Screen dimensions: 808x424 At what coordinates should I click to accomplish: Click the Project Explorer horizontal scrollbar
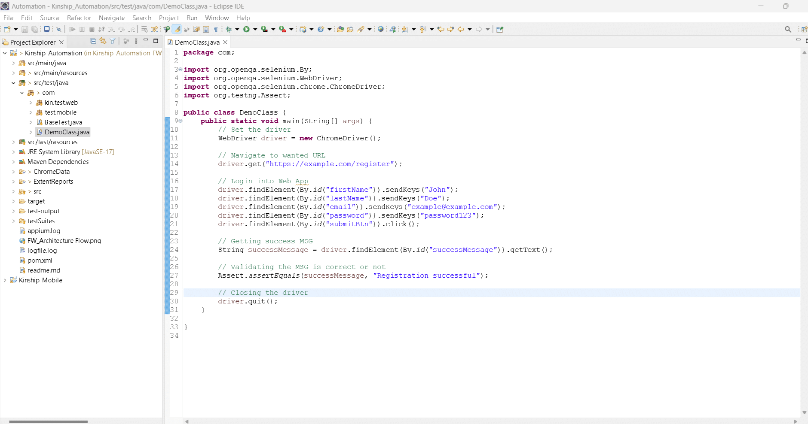(x=48, y=421)
